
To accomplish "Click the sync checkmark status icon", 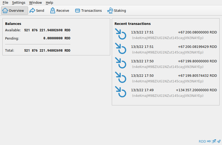I will pyautogui.click(x=219, y=141).
